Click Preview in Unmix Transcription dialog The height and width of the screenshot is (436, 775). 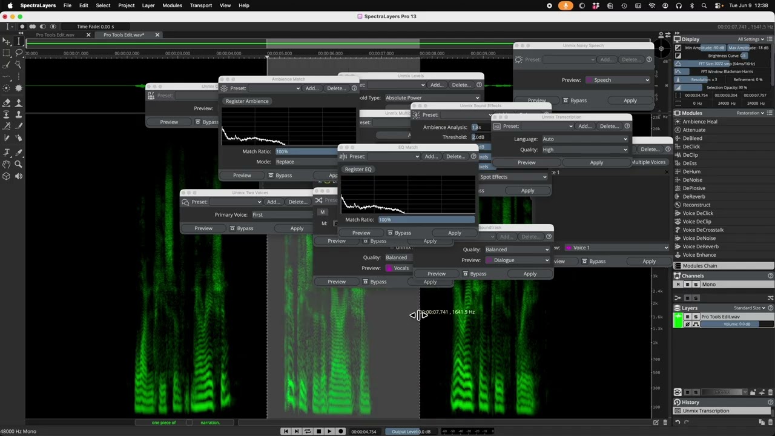point(526,162)
